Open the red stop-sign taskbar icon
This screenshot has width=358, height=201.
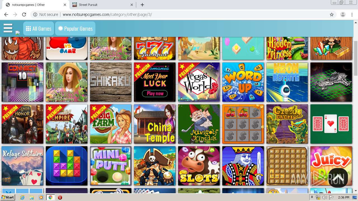[x=60, y=197]
